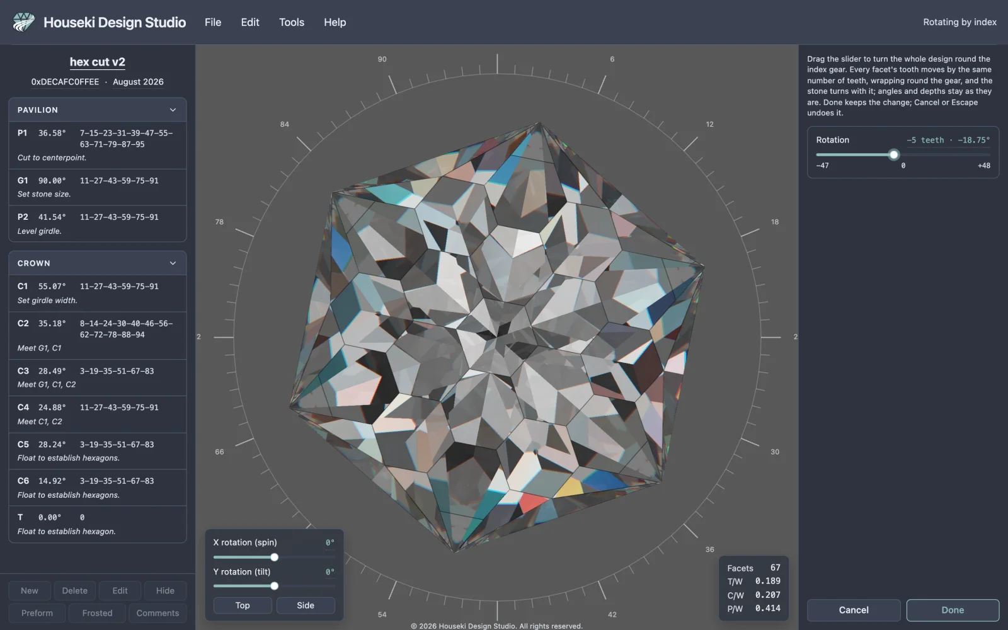
Task: Select the P1 36.58° pavilion row
Action: [98, 145]
